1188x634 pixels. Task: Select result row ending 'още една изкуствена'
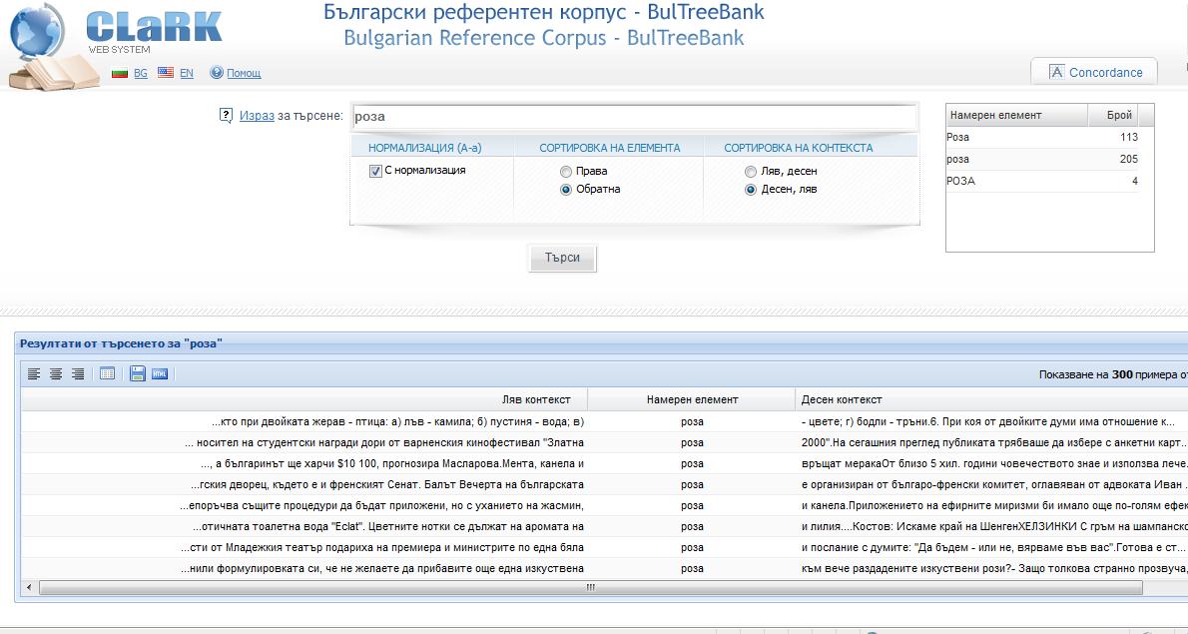(x=605, y=568)
